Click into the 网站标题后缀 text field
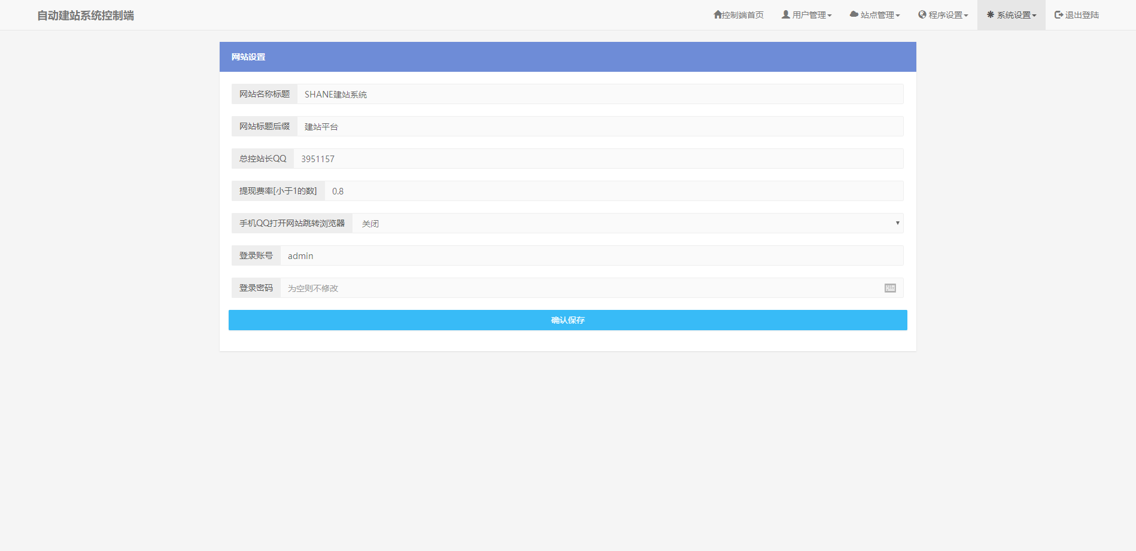This screenshot has height=551, width=1136. (600, 126)
